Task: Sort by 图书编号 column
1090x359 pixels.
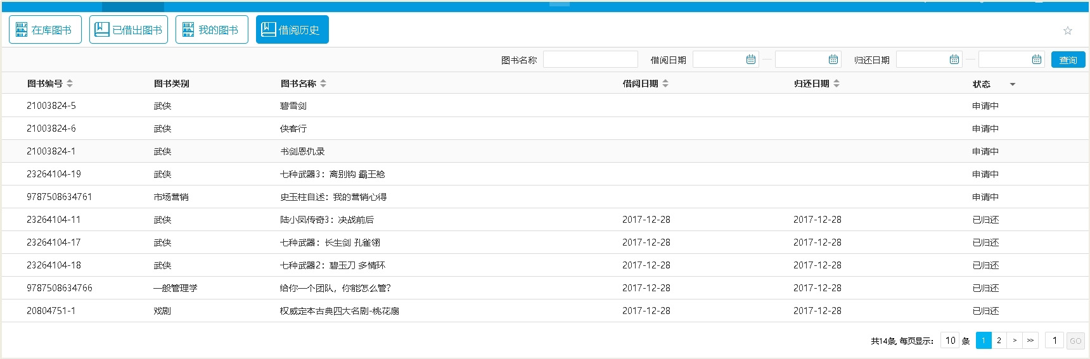Action: click(x=70, y=84)
